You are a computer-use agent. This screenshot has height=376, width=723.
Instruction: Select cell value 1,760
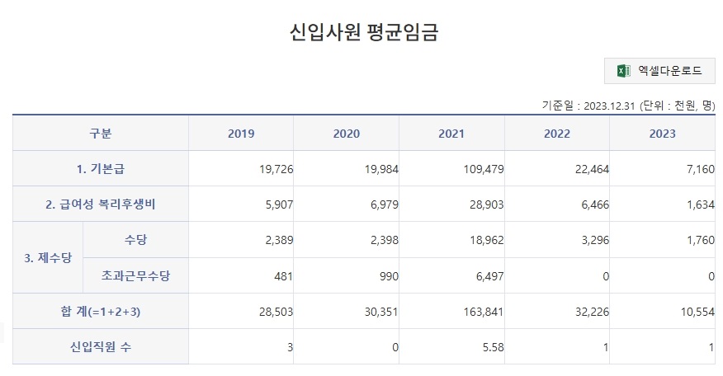point(701,240)
